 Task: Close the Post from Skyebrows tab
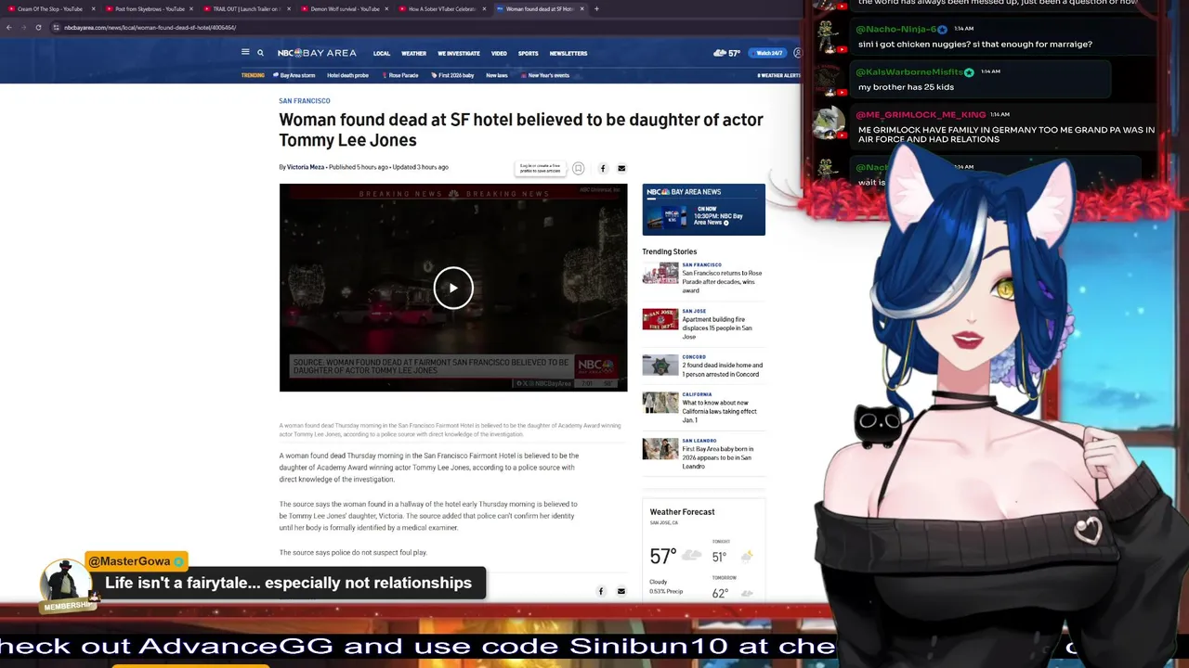coord(193,8)
